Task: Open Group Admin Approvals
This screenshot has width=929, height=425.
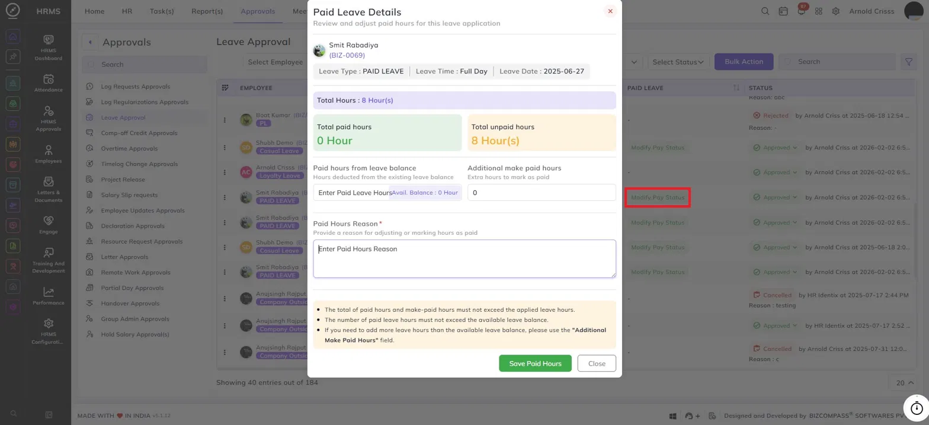Action: tap(134, 318)
